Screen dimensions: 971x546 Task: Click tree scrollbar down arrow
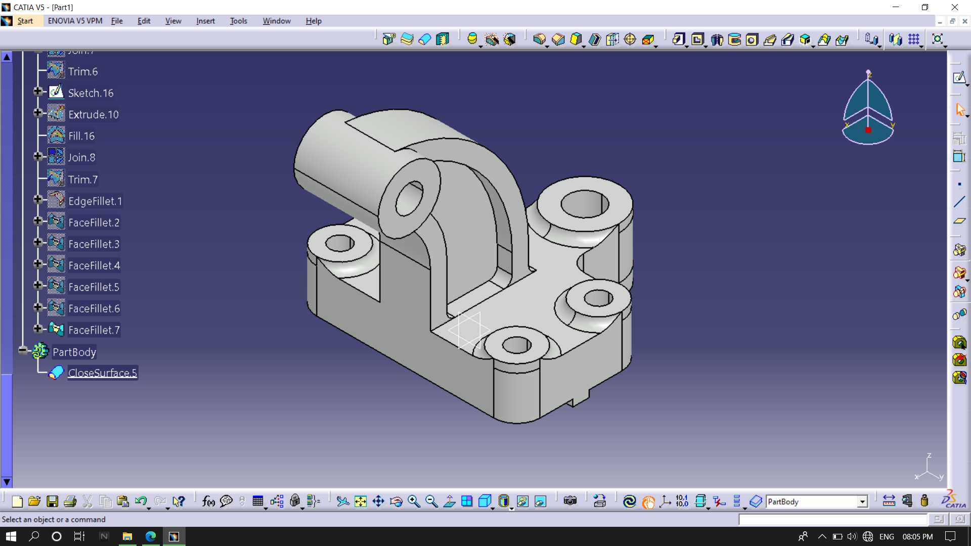pyautogui.click(x=7, y=482)
